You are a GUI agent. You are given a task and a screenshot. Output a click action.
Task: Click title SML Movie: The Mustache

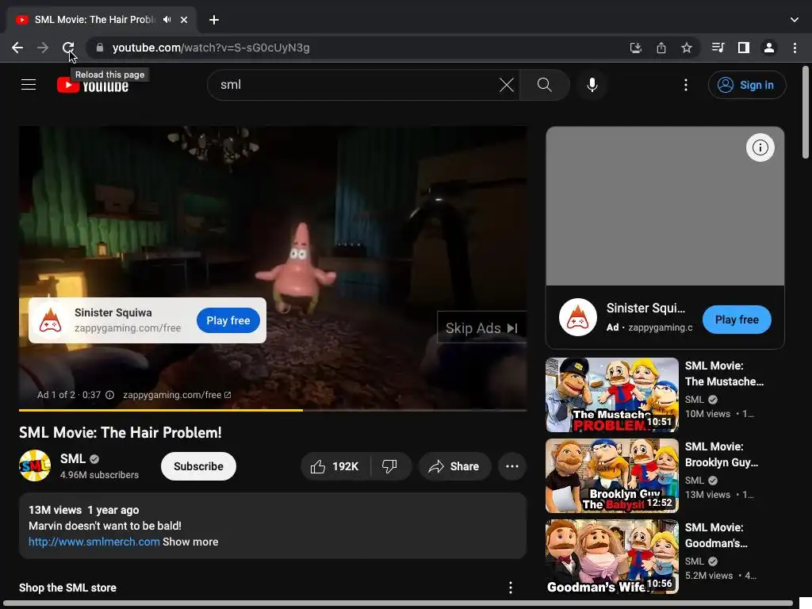(x=724, y=373)
